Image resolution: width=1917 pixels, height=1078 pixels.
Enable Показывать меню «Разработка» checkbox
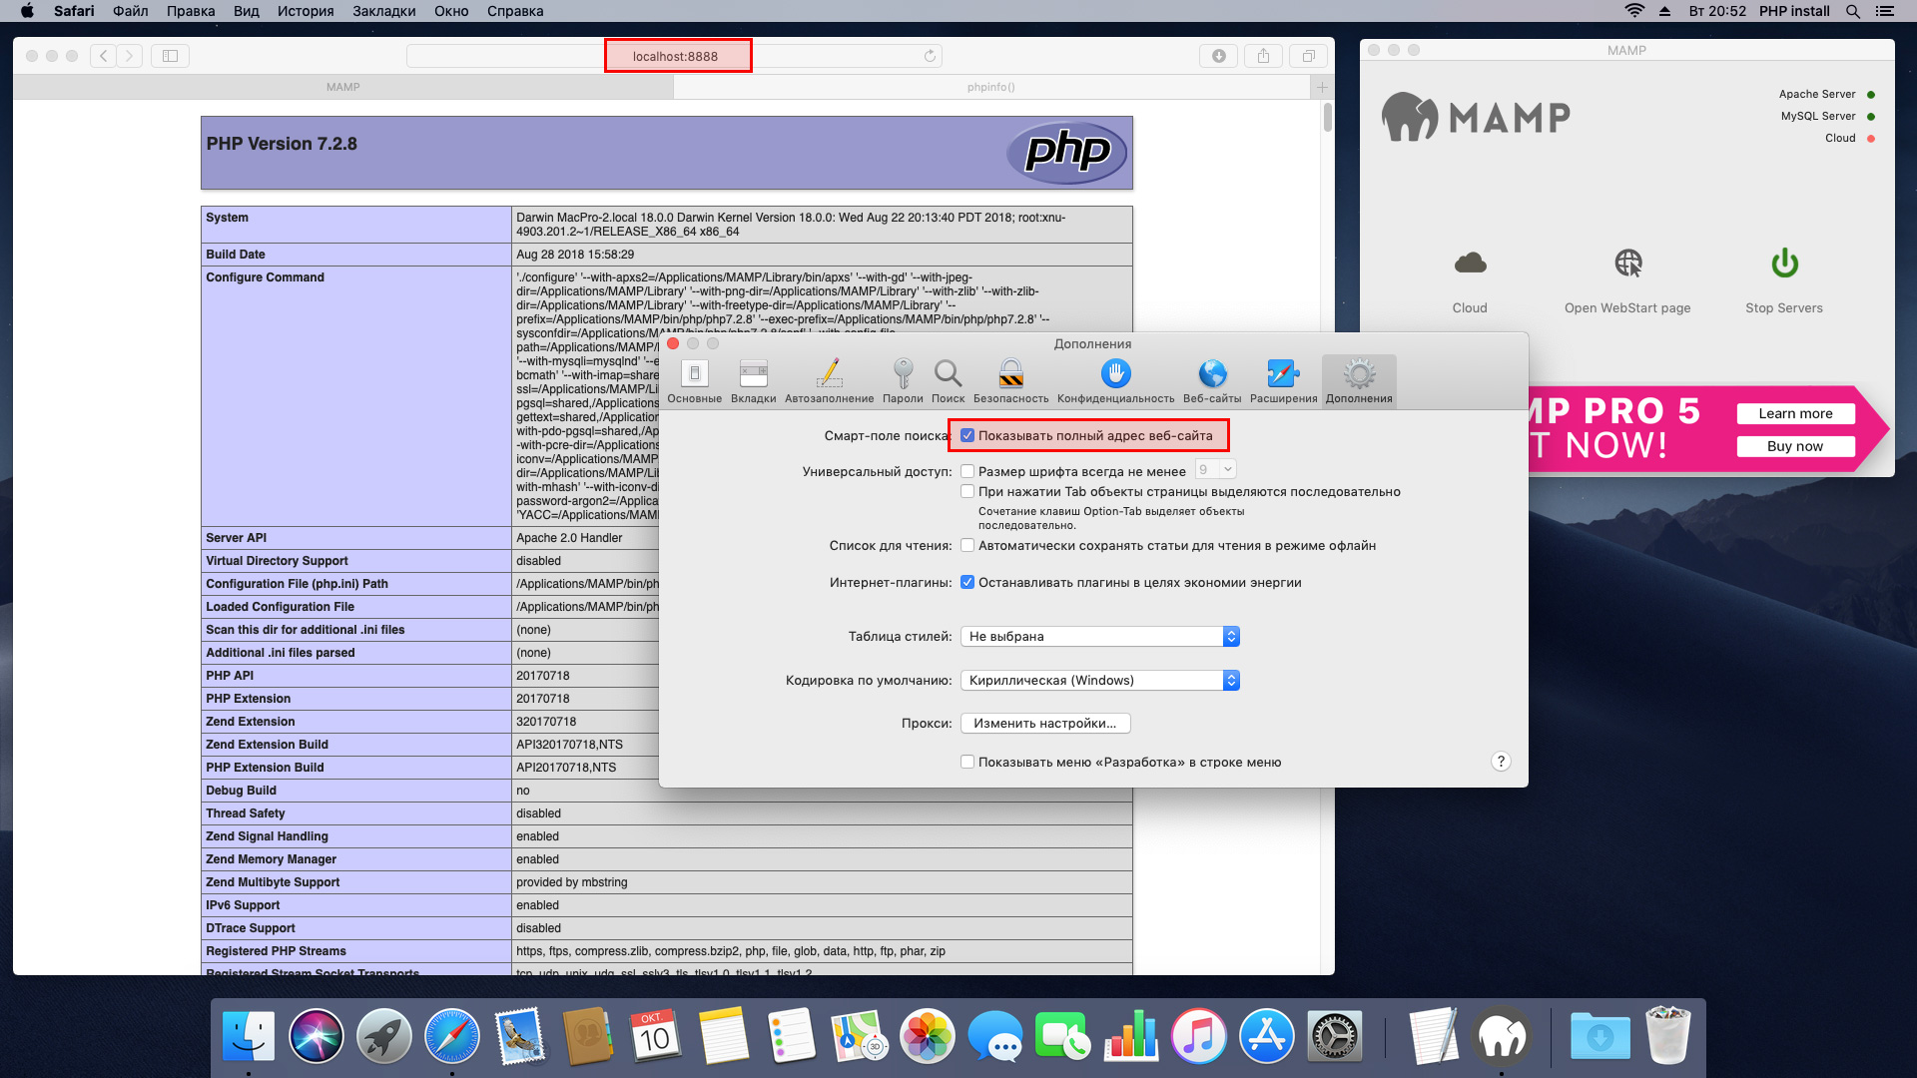click(967, 762)
